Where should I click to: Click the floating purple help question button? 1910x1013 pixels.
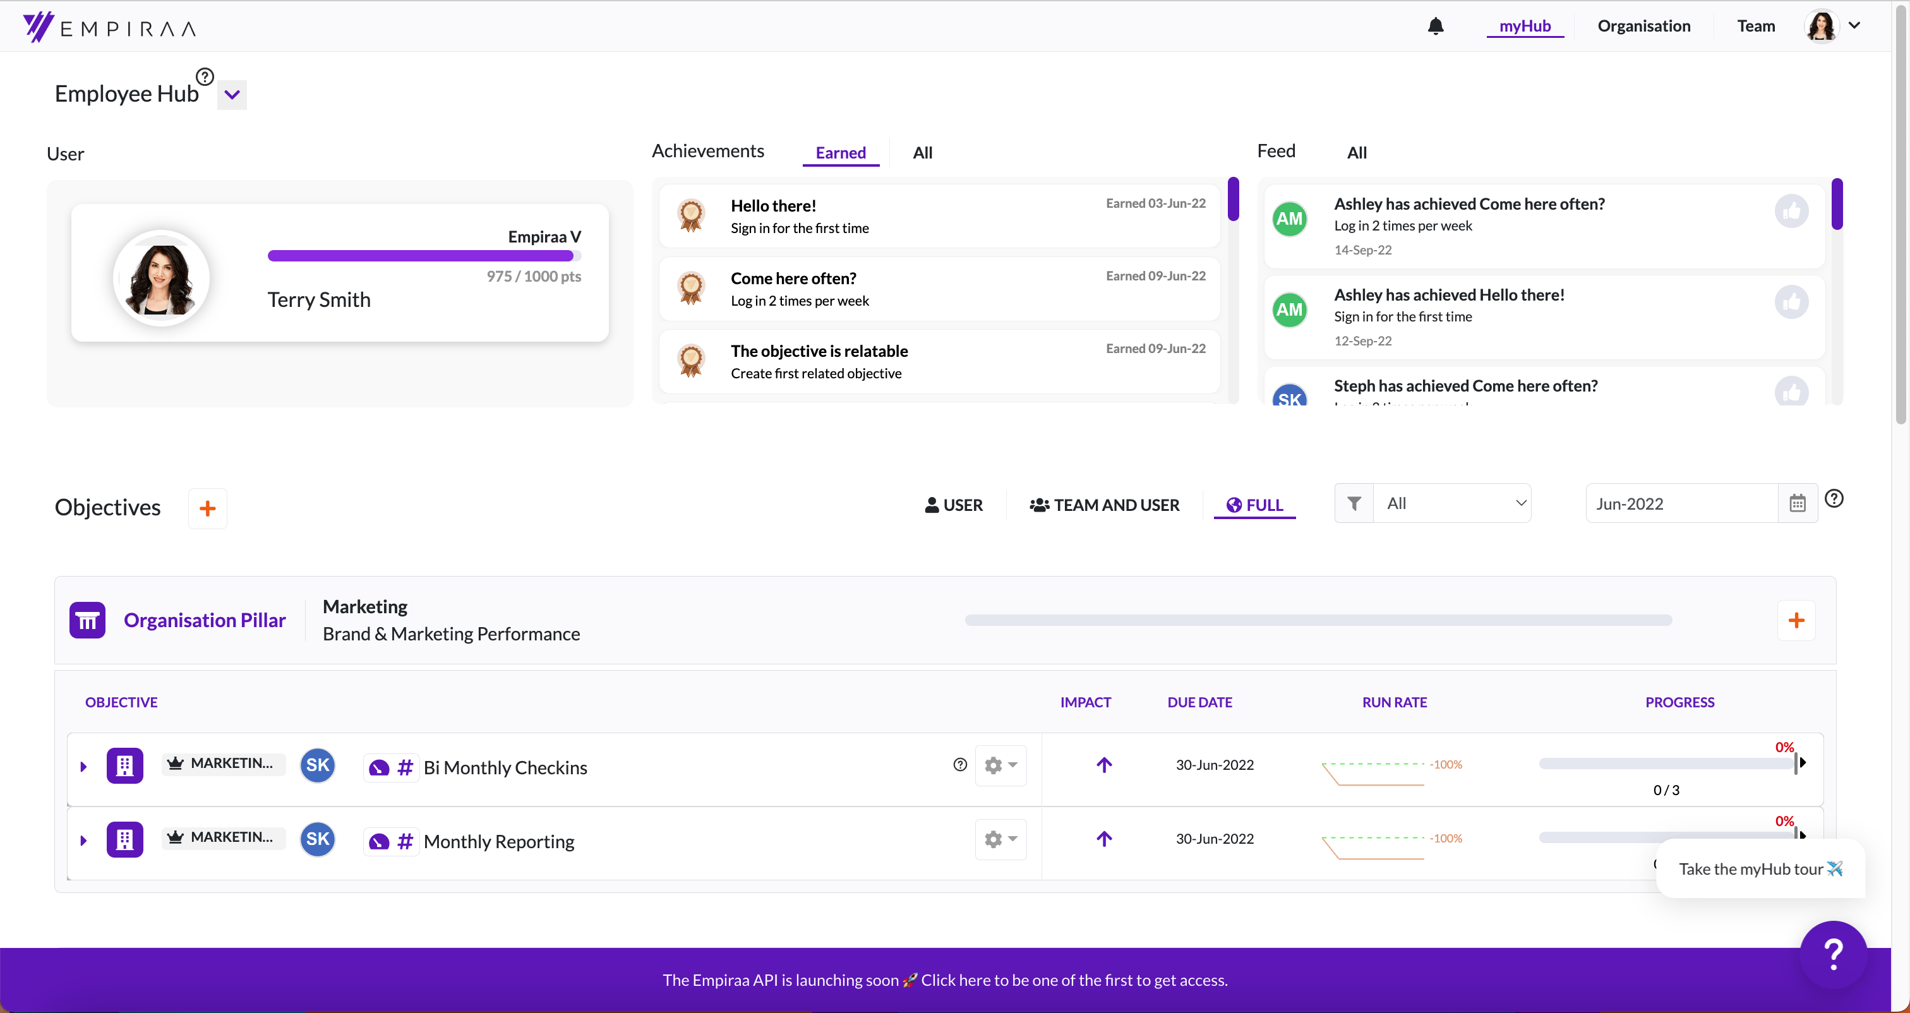click(1833, 954)
